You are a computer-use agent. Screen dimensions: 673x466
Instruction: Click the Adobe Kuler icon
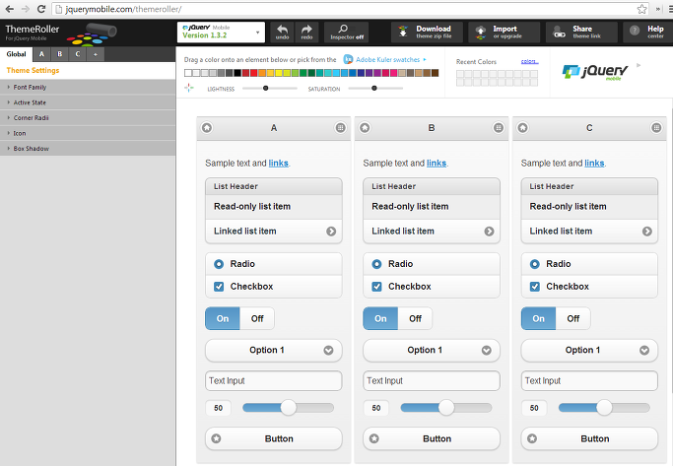[348, 59]
